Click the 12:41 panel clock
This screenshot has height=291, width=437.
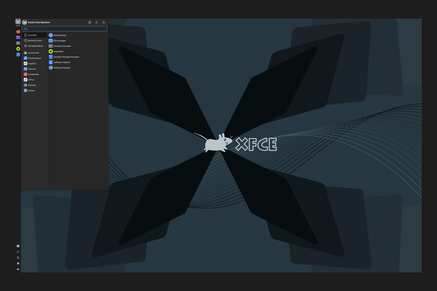(x=18, y=26)
